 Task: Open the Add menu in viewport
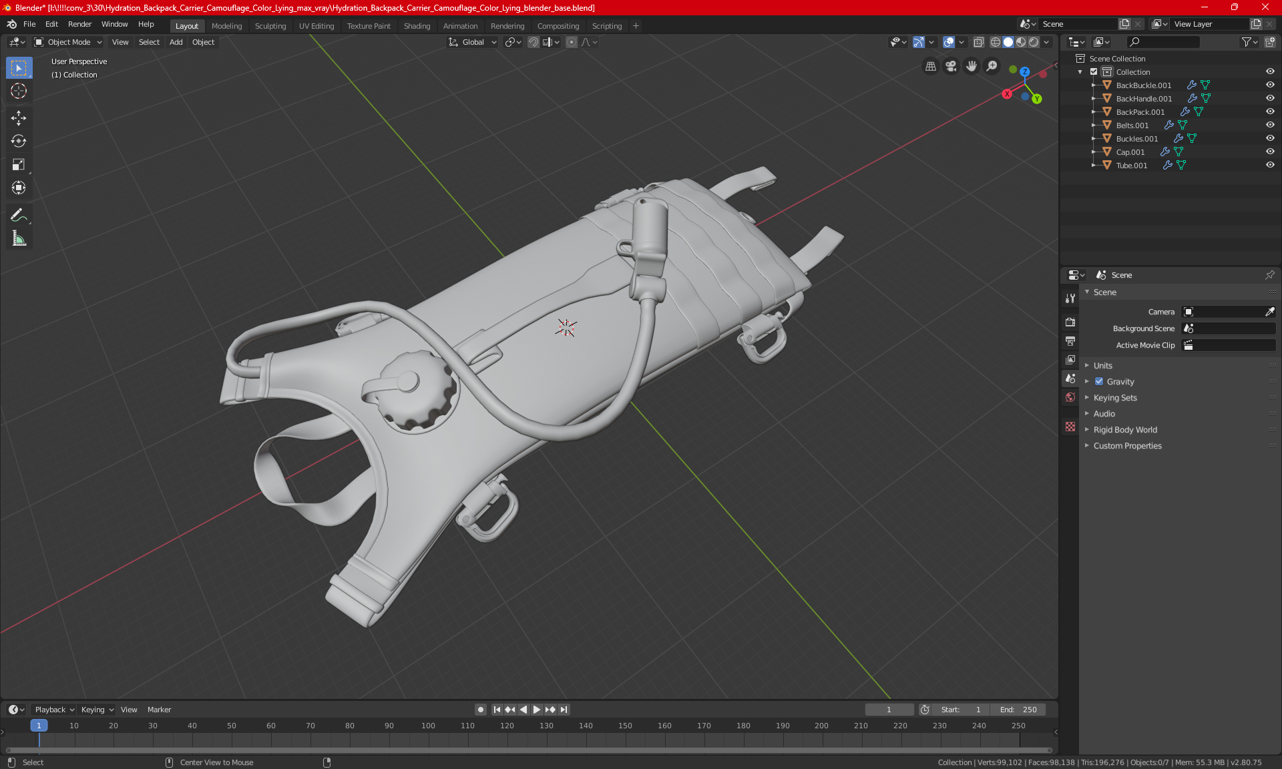click(176, 42)
